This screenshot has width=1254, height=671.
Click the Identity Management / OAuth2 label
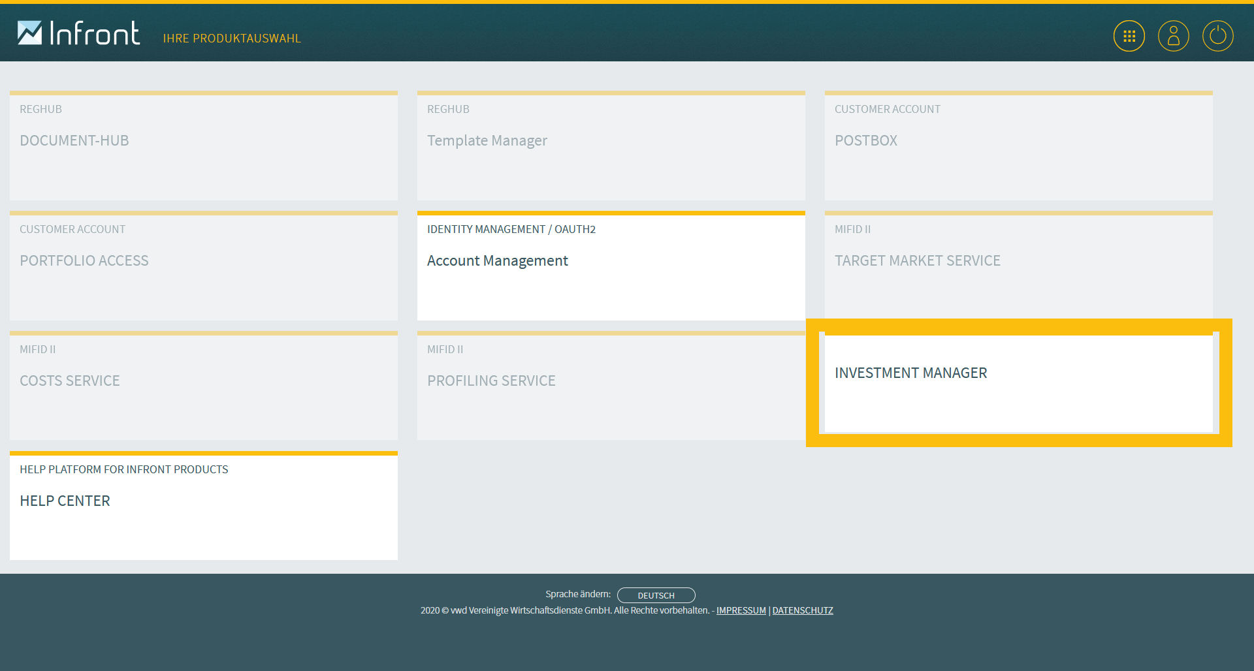[x=511, y=230]
